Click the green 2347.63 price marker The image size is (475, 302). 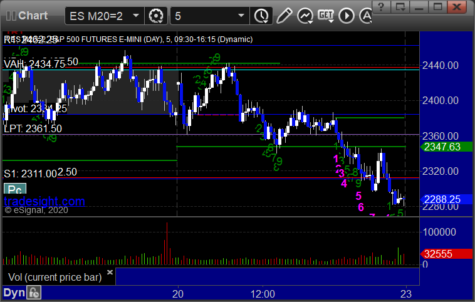(x=446, y=147)
